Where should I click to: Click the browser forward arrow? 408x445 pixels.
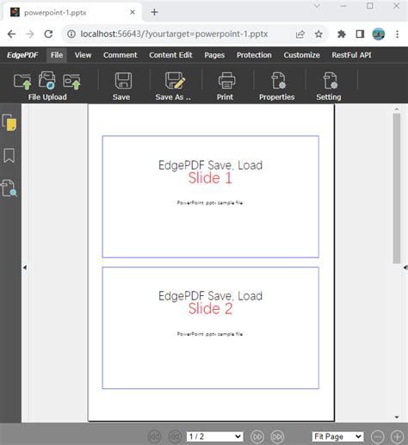tap(30, 34)
